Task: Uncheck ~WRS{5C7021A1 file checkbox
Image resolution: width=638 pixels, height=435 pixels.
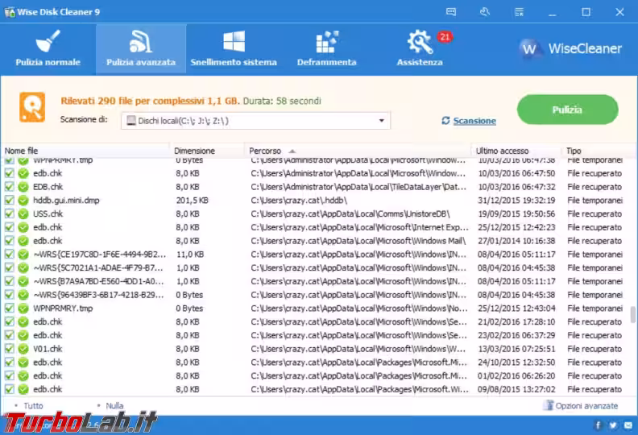Action: point(9,267)
